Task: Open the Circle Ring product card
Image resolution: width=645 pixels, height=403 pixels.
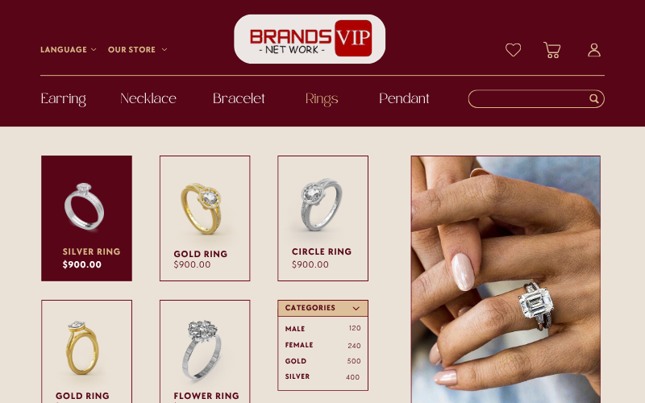Action: [323, 218]
